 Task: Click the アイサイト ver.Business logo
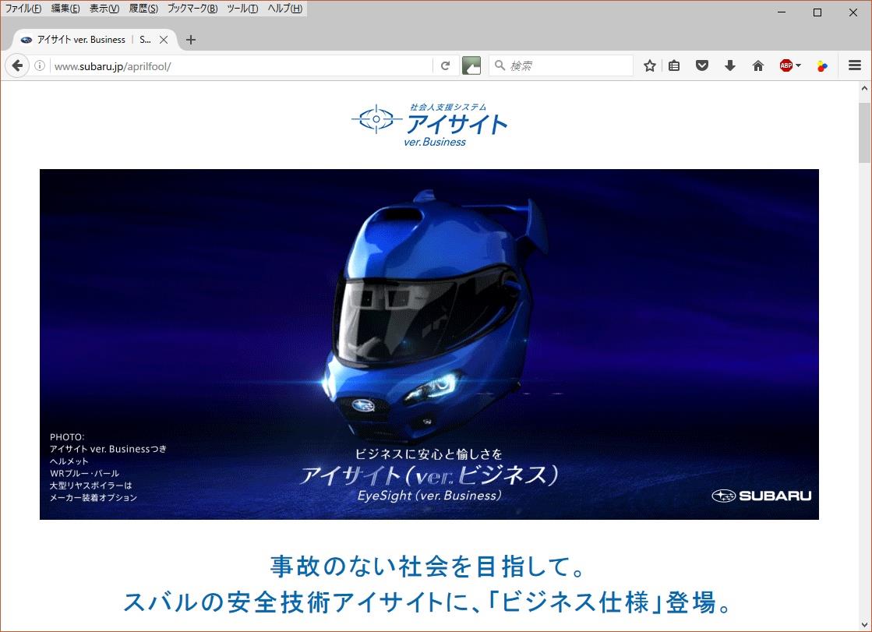429,125
